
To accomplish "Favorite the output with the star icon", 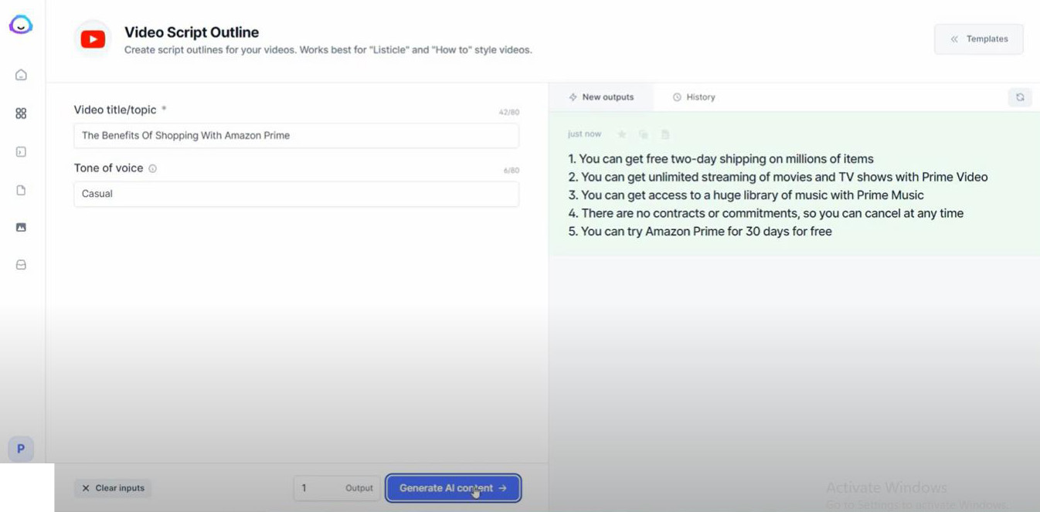I will 621,134.
